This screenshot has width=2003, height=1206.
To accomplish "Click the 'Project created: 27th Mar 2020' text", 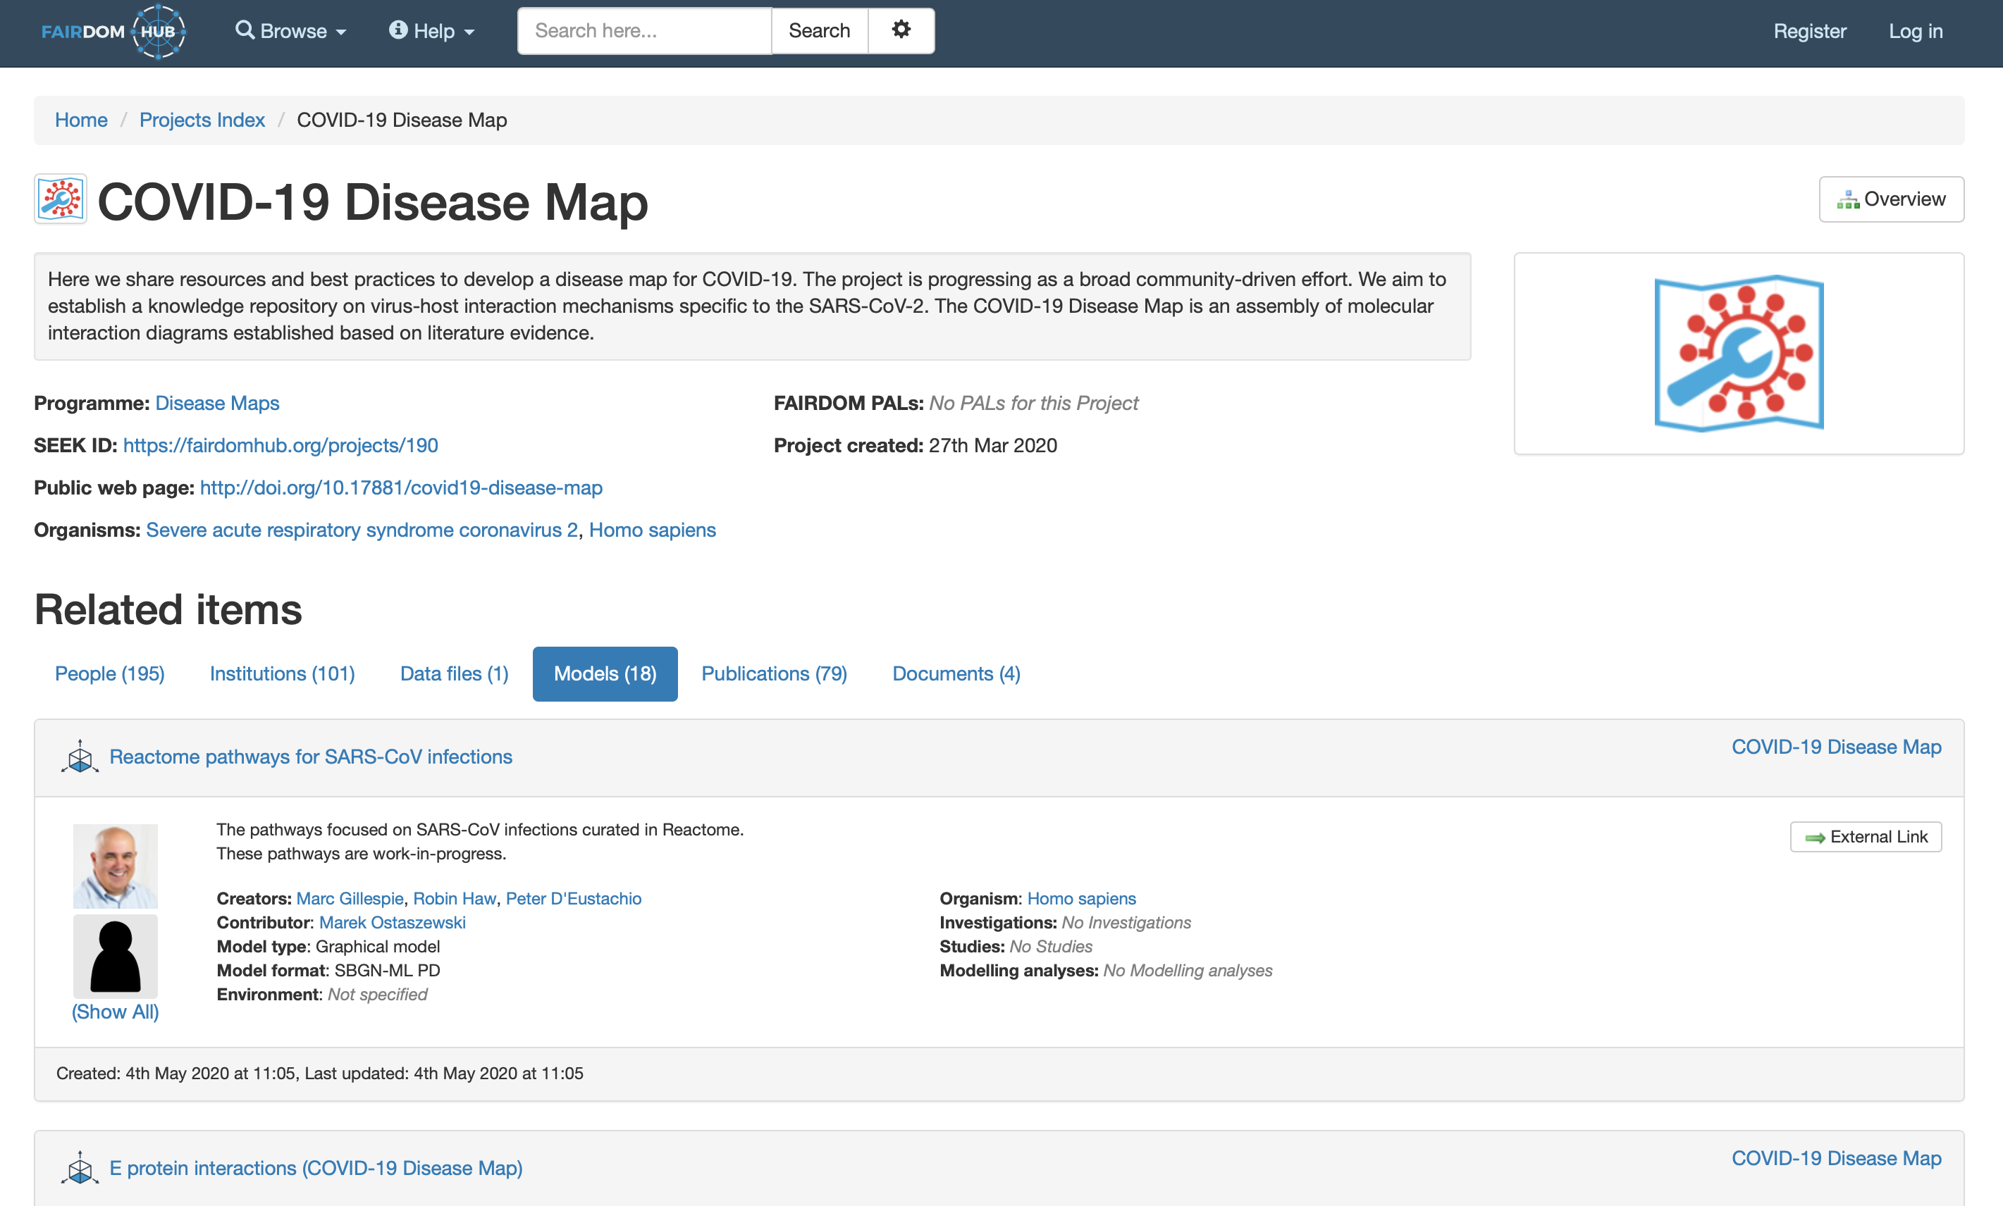I will 916,445.
